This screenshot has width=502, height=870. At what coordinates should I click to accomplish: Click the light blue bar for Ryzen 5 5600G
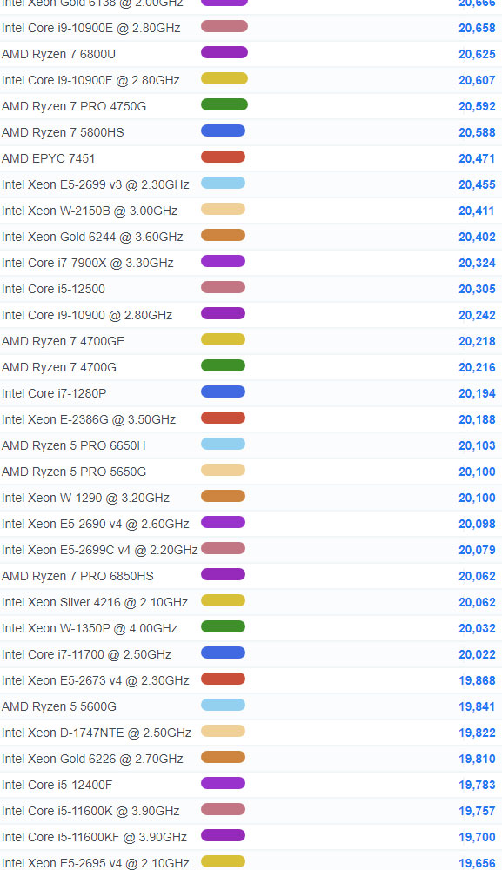(223, 705)
